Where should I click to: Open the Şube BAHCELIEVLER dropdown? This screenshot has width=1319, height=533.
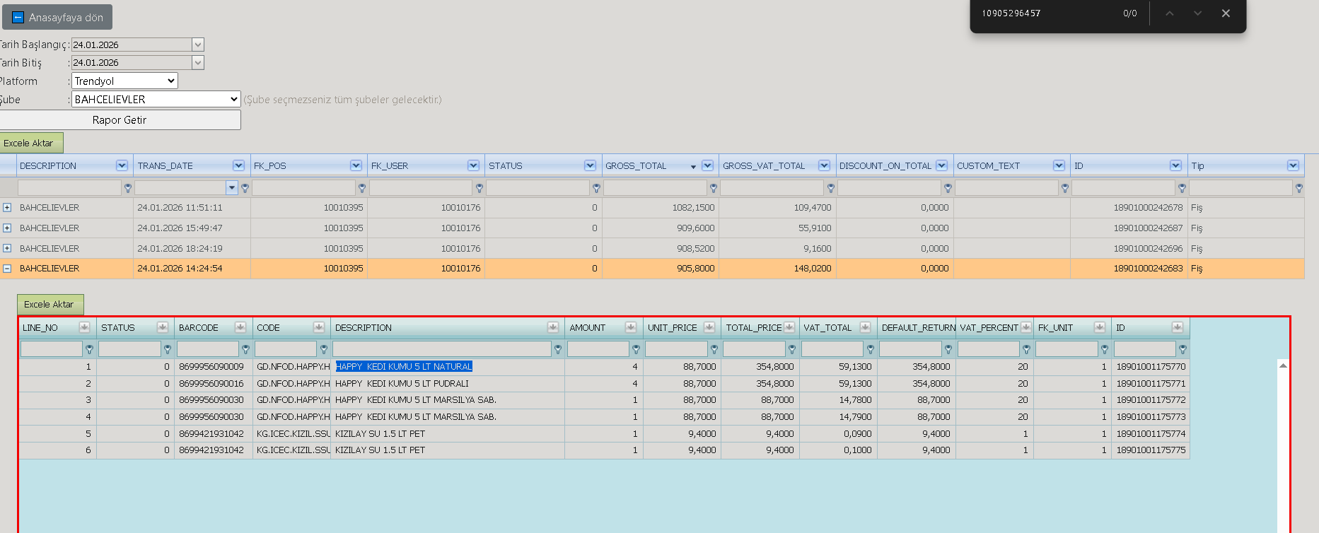156,99
